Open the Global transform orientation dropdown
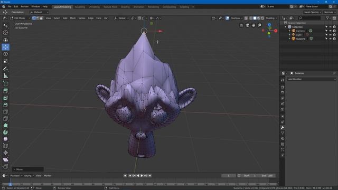This screenshot has width=338, height=190. click(x=121, y=18)
